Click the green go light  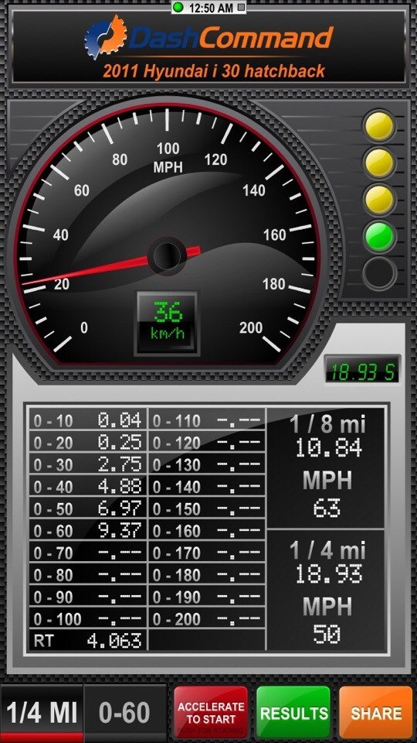tap(379, 237)
